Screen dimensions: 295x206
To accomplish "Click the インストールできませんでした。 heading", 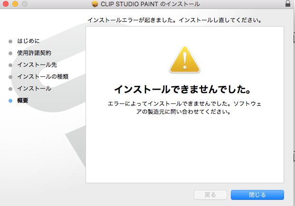I will 182,89.
